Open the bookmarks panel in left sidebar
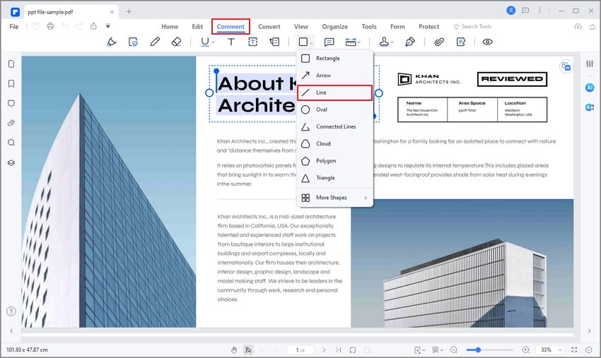The height and width of the screenshot is (358, 601). [11, 83]
